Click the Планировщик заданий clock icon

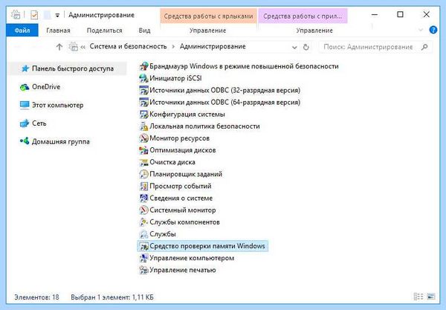click(143, 174)
